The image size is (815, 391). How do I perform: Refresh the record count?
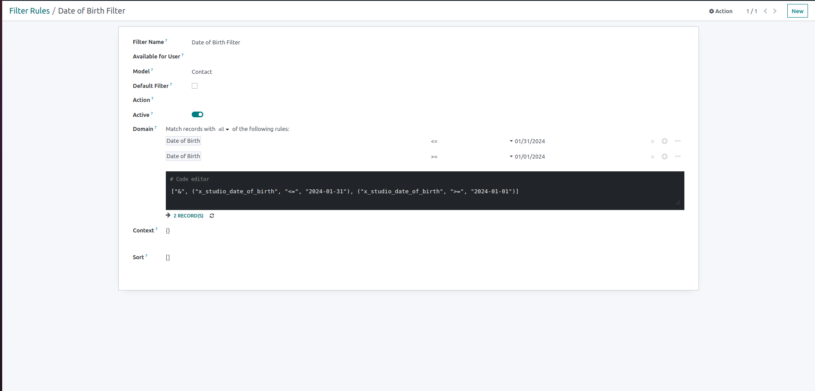212,216
